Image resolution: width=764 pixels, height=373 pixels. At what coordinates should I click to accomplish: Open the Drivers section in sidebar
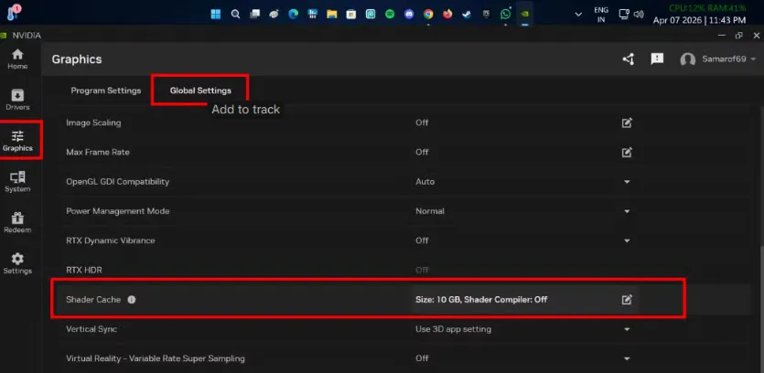(17, 100)
